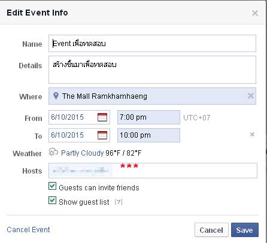Click the Cancel button
Viewport: 267px width, 243px height.
tap(211, 230)
